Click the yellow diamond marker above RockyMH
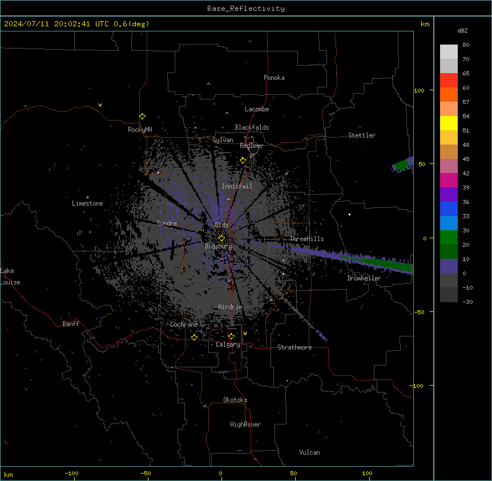492x481 pixels. pyautogui.click(x=142, y=117)
